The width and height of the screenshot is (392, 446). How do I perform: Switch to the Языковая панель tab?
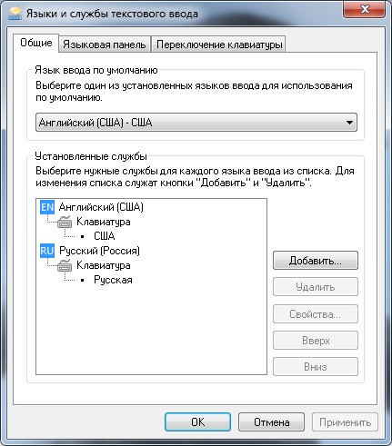105,45
